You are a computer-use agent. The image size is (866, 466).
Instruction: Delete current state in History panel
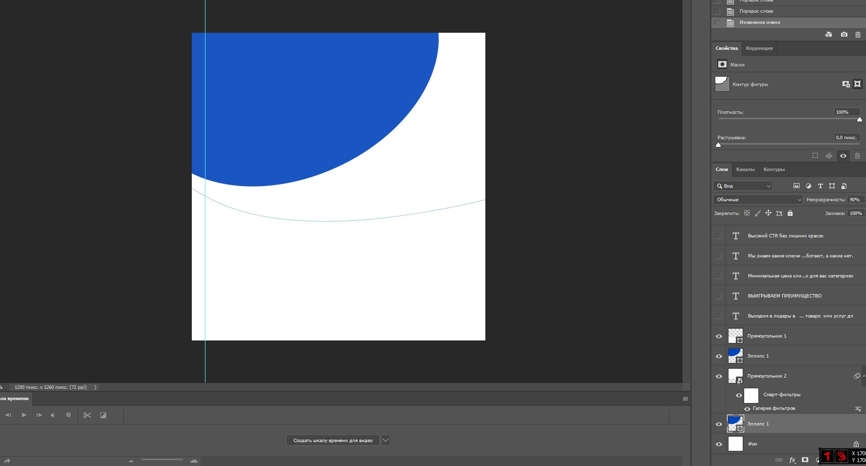tap(858, 35)
